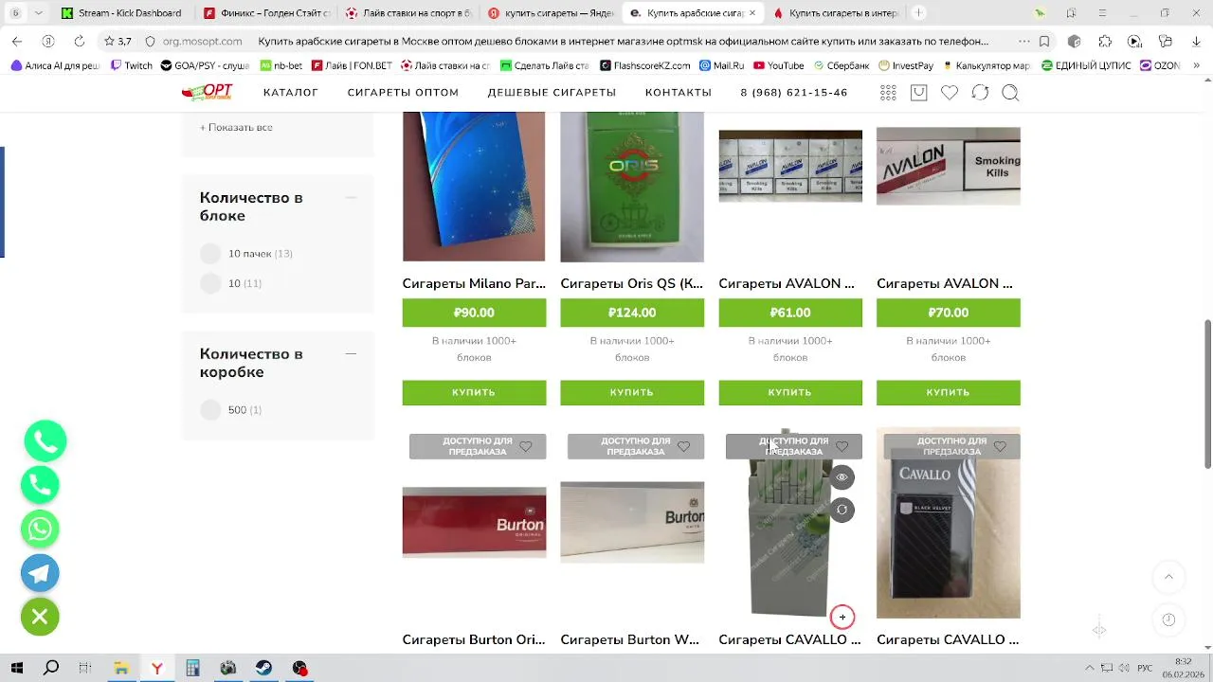This screenshot has height=682, width=1213.
Task: Open WhatsApp chat bubble
Action: tap(40, 529)
